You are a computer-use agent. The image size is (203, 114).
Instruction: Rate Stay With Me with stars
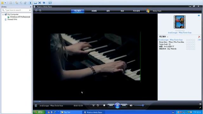tap(191, 49)
